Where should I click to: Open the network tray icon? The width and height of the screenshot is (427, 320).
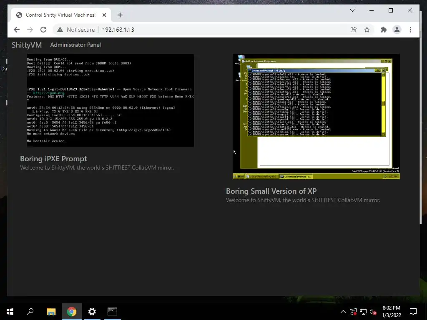point(363,312)
